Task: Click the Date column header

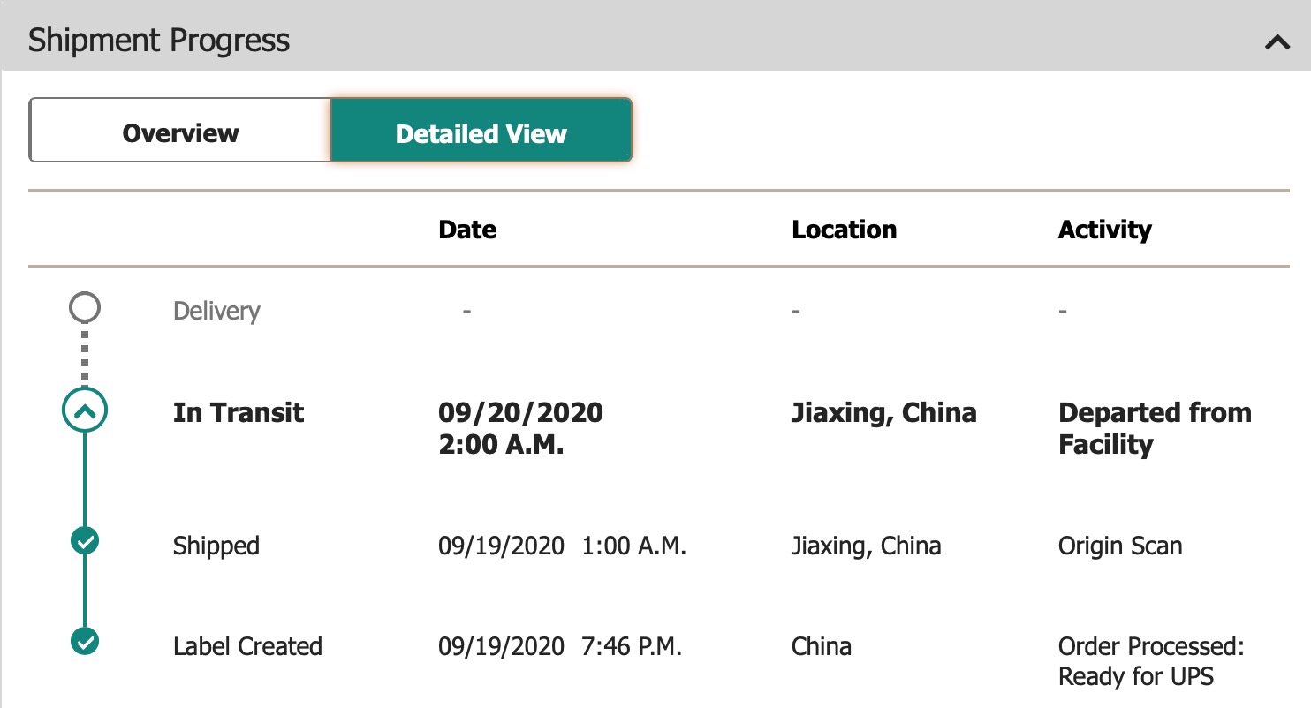Action: pyautogui.click(x=467, y=230)
